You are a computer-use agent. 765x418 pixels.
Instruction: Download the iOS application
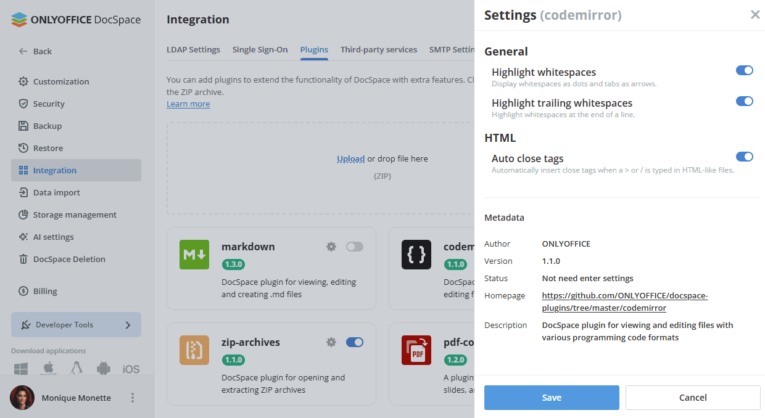coord(131,369)
